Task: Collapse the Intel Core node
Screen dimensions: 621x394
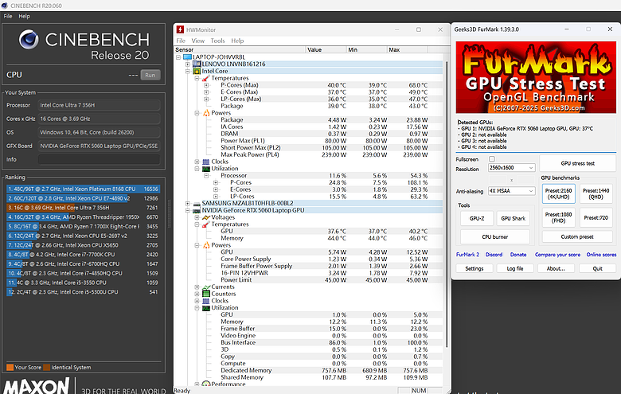Action: pos(188,72)
